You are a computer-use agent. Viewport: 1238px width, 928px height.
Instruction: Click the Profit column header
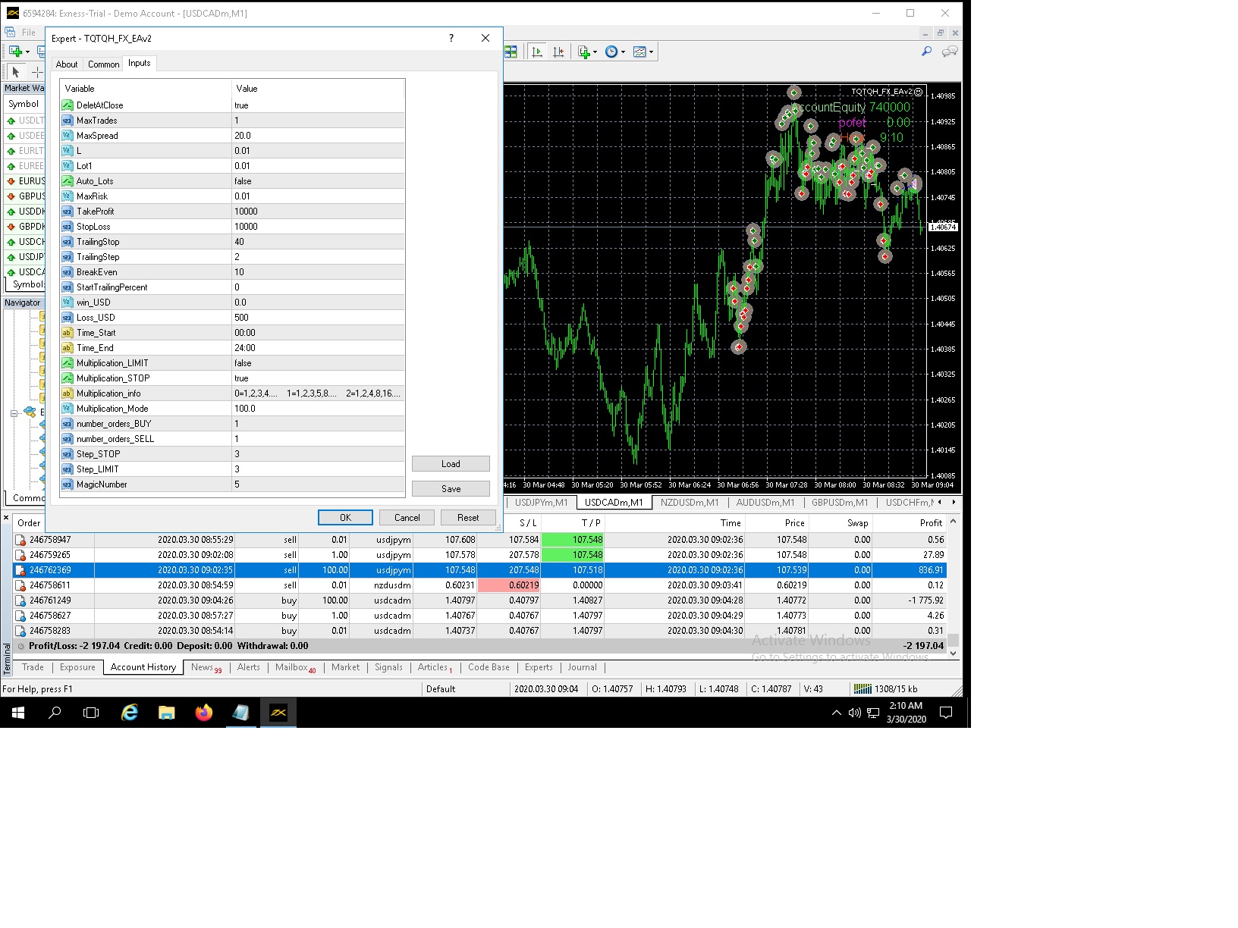[x=910, y=523]
